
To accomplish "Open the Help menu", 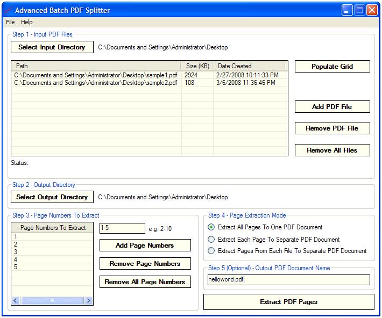I will click(x=27, y=22).
